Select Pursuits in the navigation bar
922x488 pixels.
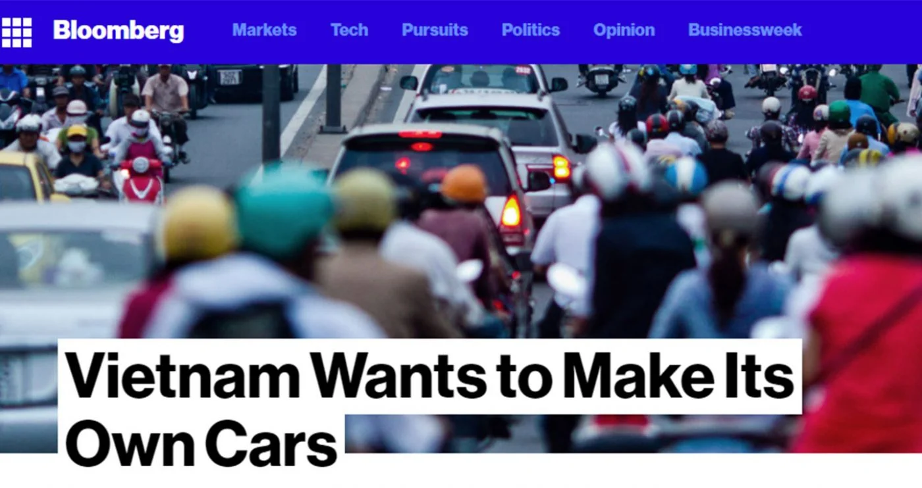click(435, 30)
